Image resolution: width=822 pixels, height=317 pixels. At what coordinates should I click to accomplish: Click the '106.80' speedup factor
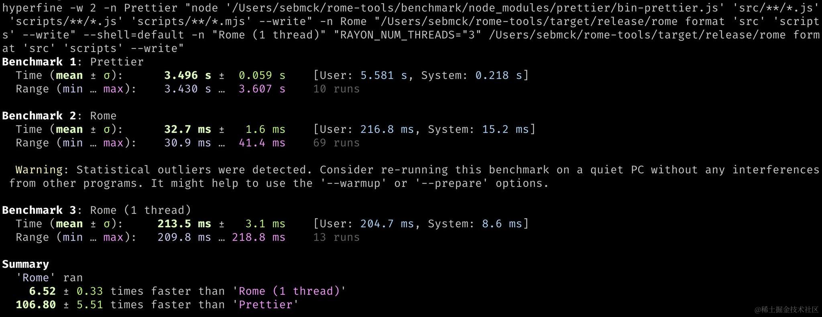point(36,305)
